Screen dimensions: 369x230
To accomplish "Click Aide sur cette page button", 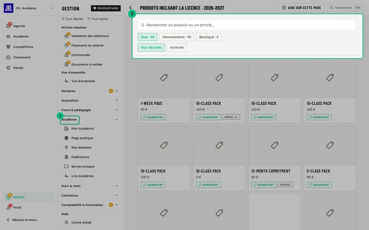I will (301, 8).
